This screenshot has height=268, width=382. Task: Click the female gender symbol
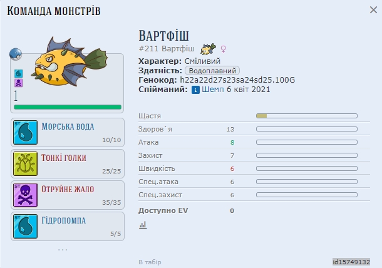pyautogui.click(x=223, y=49)
